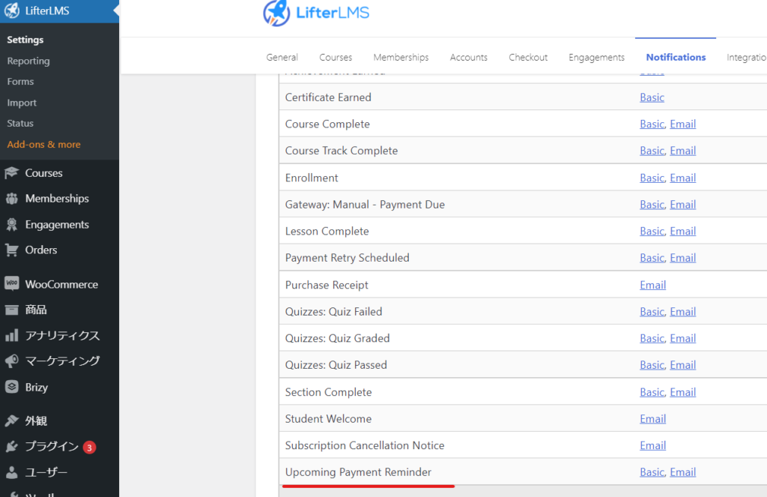
Task: Click Email link for Subscription Cancellation Notice
Action: [x=653, y=445]
